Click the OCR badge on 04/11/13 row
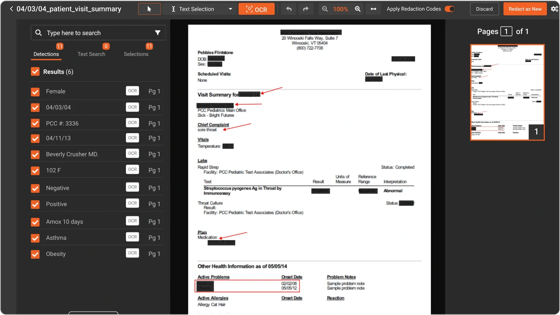Image resolution: width=560 pixels, height=315 pixels. (132, 138)
